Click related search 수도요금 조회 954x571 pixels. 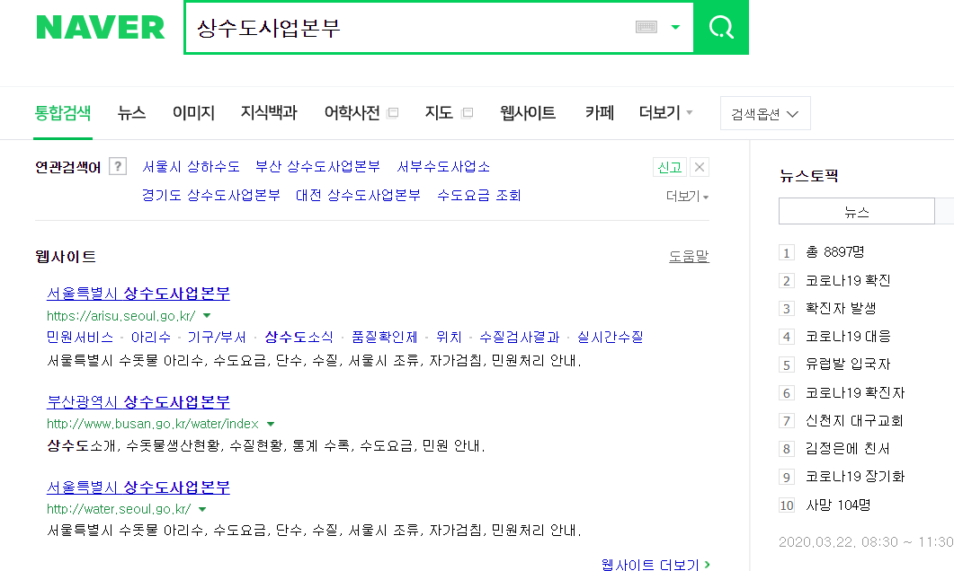tap(479, 195)
